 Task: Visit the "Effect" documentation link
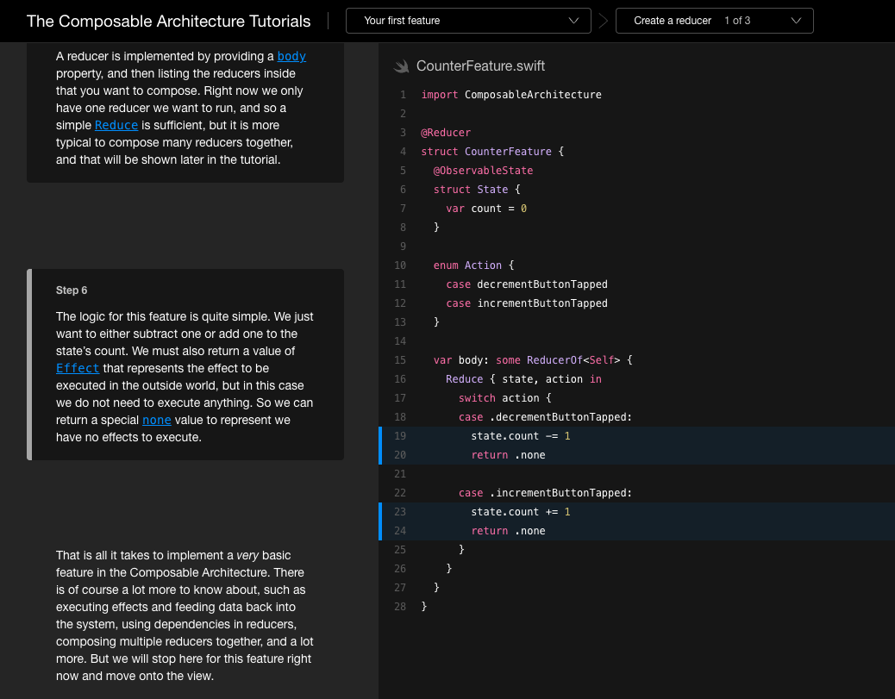[x=78, y=368]
